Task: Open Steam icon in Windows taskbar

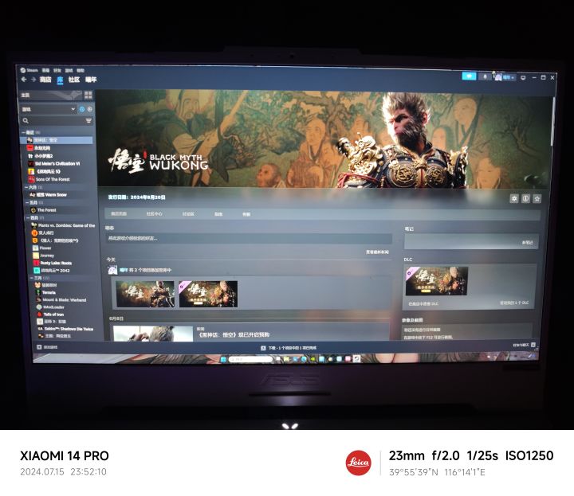Action: click(356, 359)
